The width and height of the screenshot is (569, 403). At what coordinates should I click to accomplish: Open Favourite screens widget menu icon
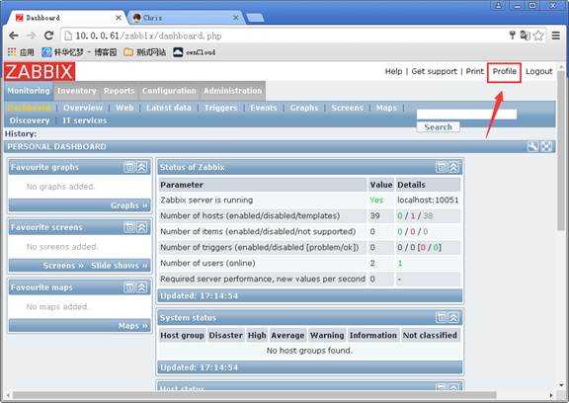click(129, 227)
